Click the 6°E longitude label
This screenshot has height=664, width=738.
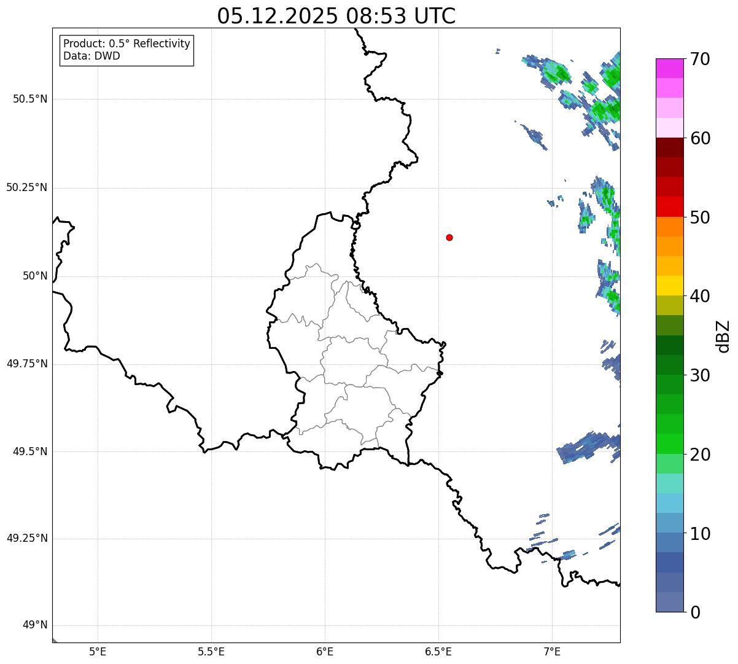tap(325, 651)
